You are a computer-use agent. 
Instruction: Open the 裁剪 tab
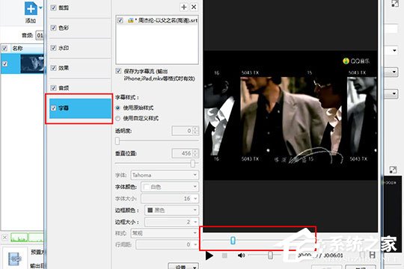(x=80, y=7)
